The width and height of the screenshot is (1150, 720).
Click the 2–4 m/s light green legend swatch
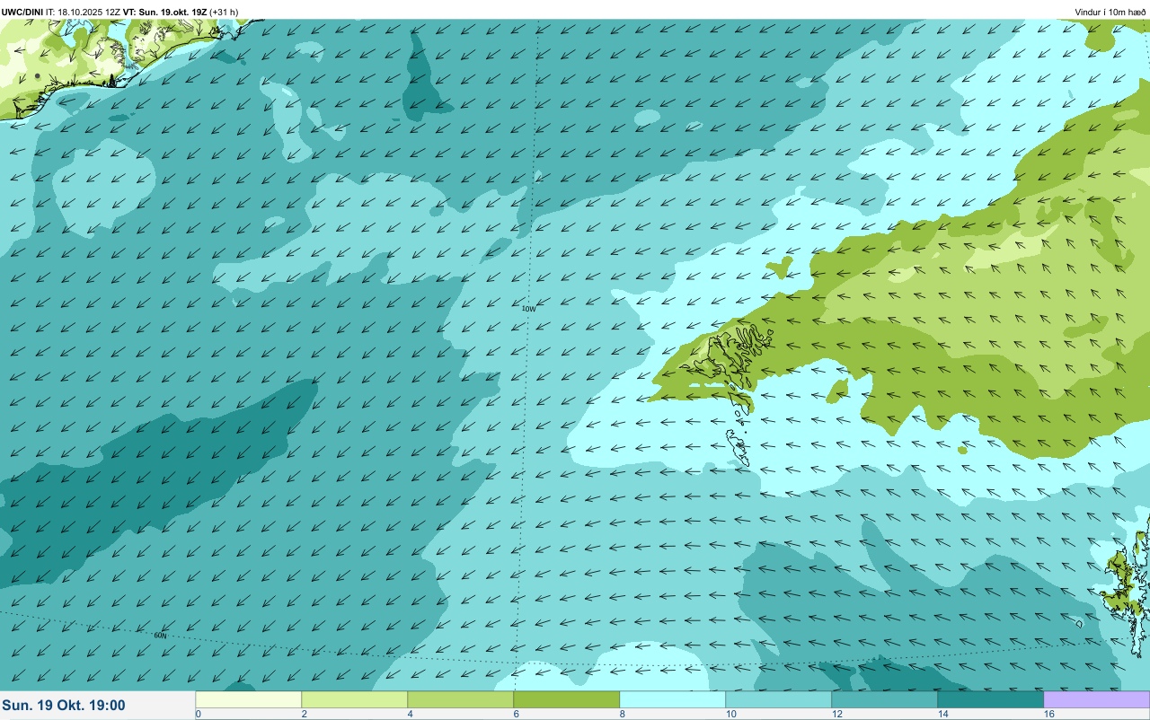pos(355,699)
